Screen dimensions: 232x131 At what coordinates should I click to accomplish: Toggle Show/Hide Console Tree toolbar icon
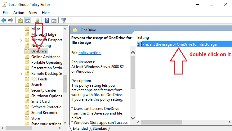point(28,20)
